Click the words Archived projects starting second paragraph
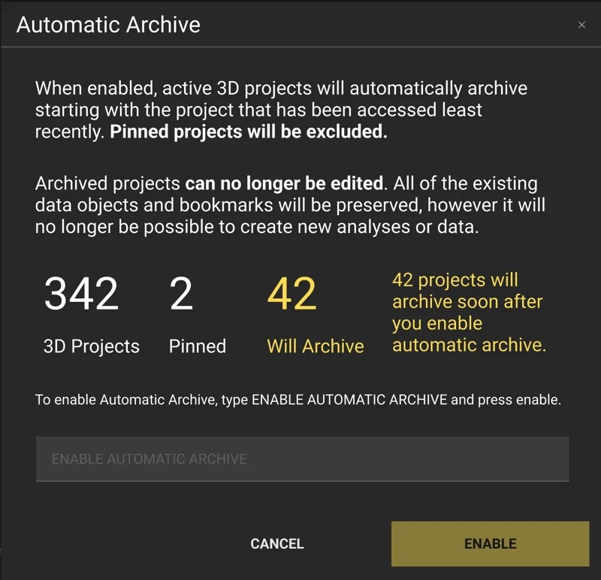Image resolution: width=601 pixels, height=580 pixels. [x=107, y=183]
